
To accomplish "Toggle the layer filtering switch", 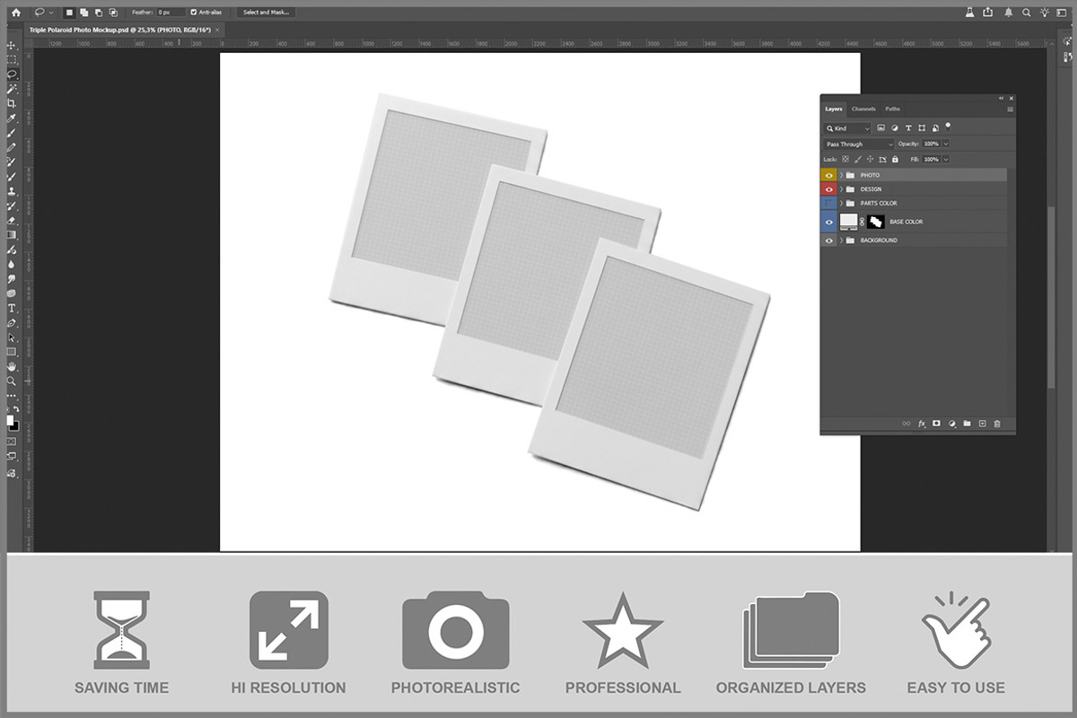I will click(x=948, y=128).
